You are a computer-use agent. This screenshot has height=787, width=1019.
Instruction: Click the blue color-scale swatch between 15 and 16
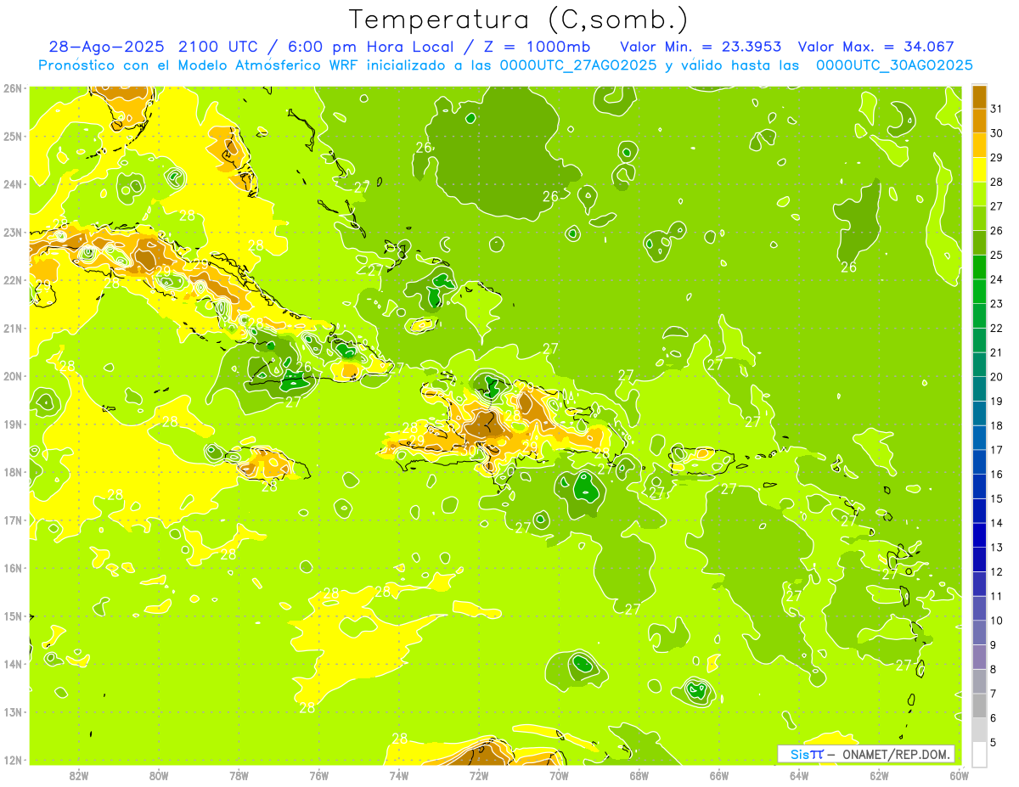pyautogui.click(x=979, y=486)
